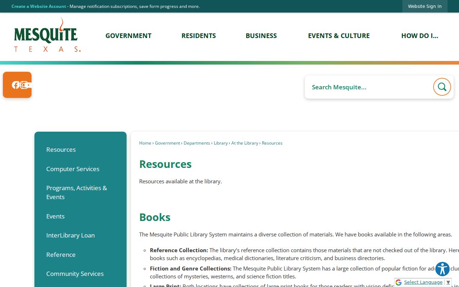The height and width of the screenshot is (287, 459).
Task: Open InterLibrary Loan in the sidebar
Action: click(70, 235)
